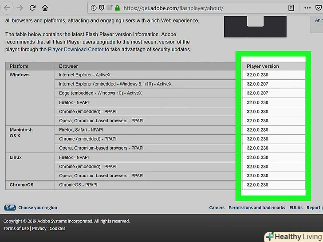Click version 32.0.0.207 for Edge row
The image size is (323, 242).
(x=257, y=93)
